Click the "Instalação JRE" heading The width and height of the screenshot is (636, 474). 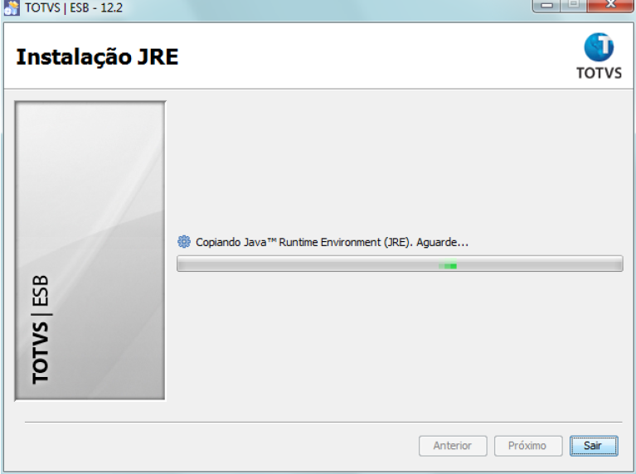coord(97,57)
